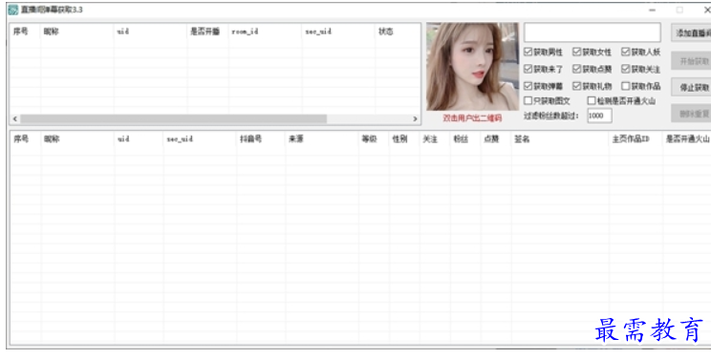Click the 状态 column header

tap(398, 32)
